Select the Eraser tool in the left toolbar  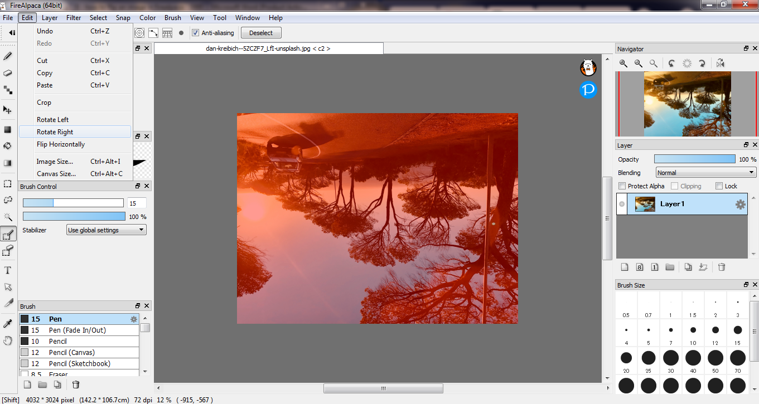coord(8,73)
